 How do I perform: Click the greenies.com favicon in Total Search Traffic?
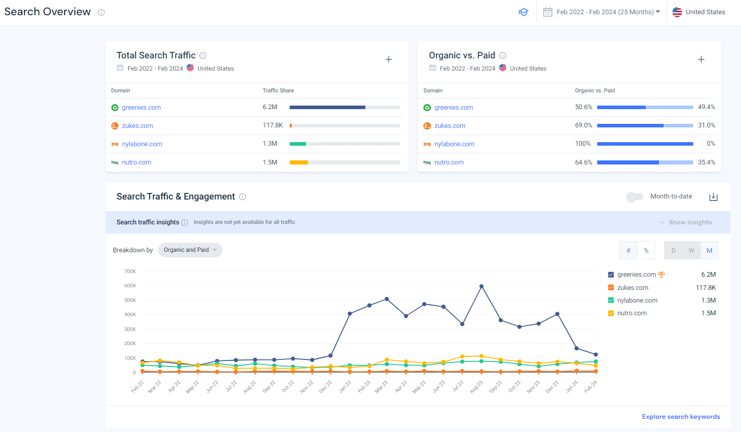[115, 107]
